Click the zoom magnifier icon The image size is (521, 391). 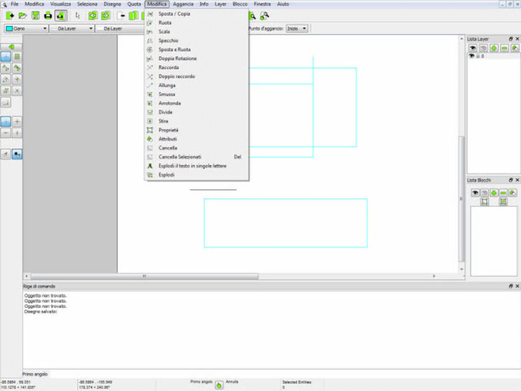click(x=252, y=16)
